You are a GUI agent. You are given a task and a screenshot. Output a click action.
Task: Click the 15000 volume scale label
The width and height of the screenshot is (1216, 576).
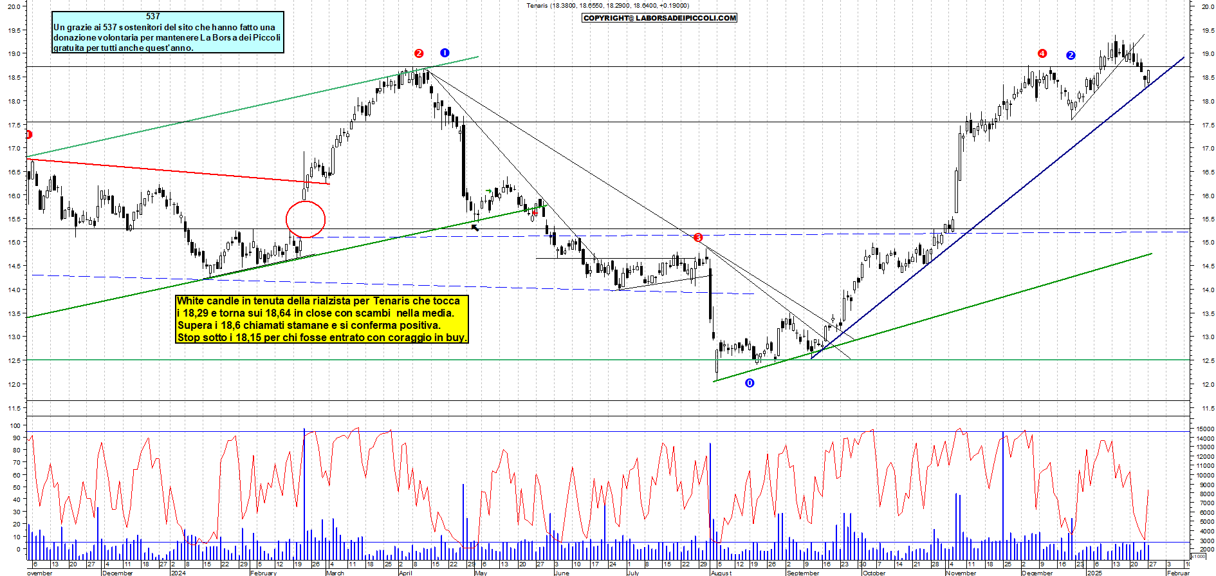tap(1205, 429)
